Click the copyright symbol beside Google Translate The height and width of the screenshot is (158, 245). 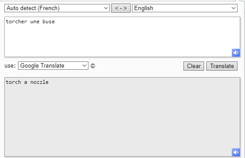(x=93, y=66)
